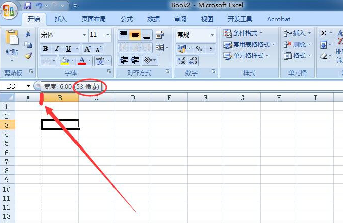Set top vertical alignment
The height and width of the screenshot is (223, 343).
[x=124, y=34]
